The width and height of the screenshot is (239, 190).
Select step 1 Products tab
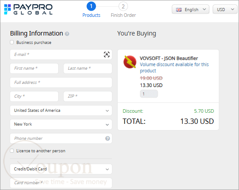point(92,10)
